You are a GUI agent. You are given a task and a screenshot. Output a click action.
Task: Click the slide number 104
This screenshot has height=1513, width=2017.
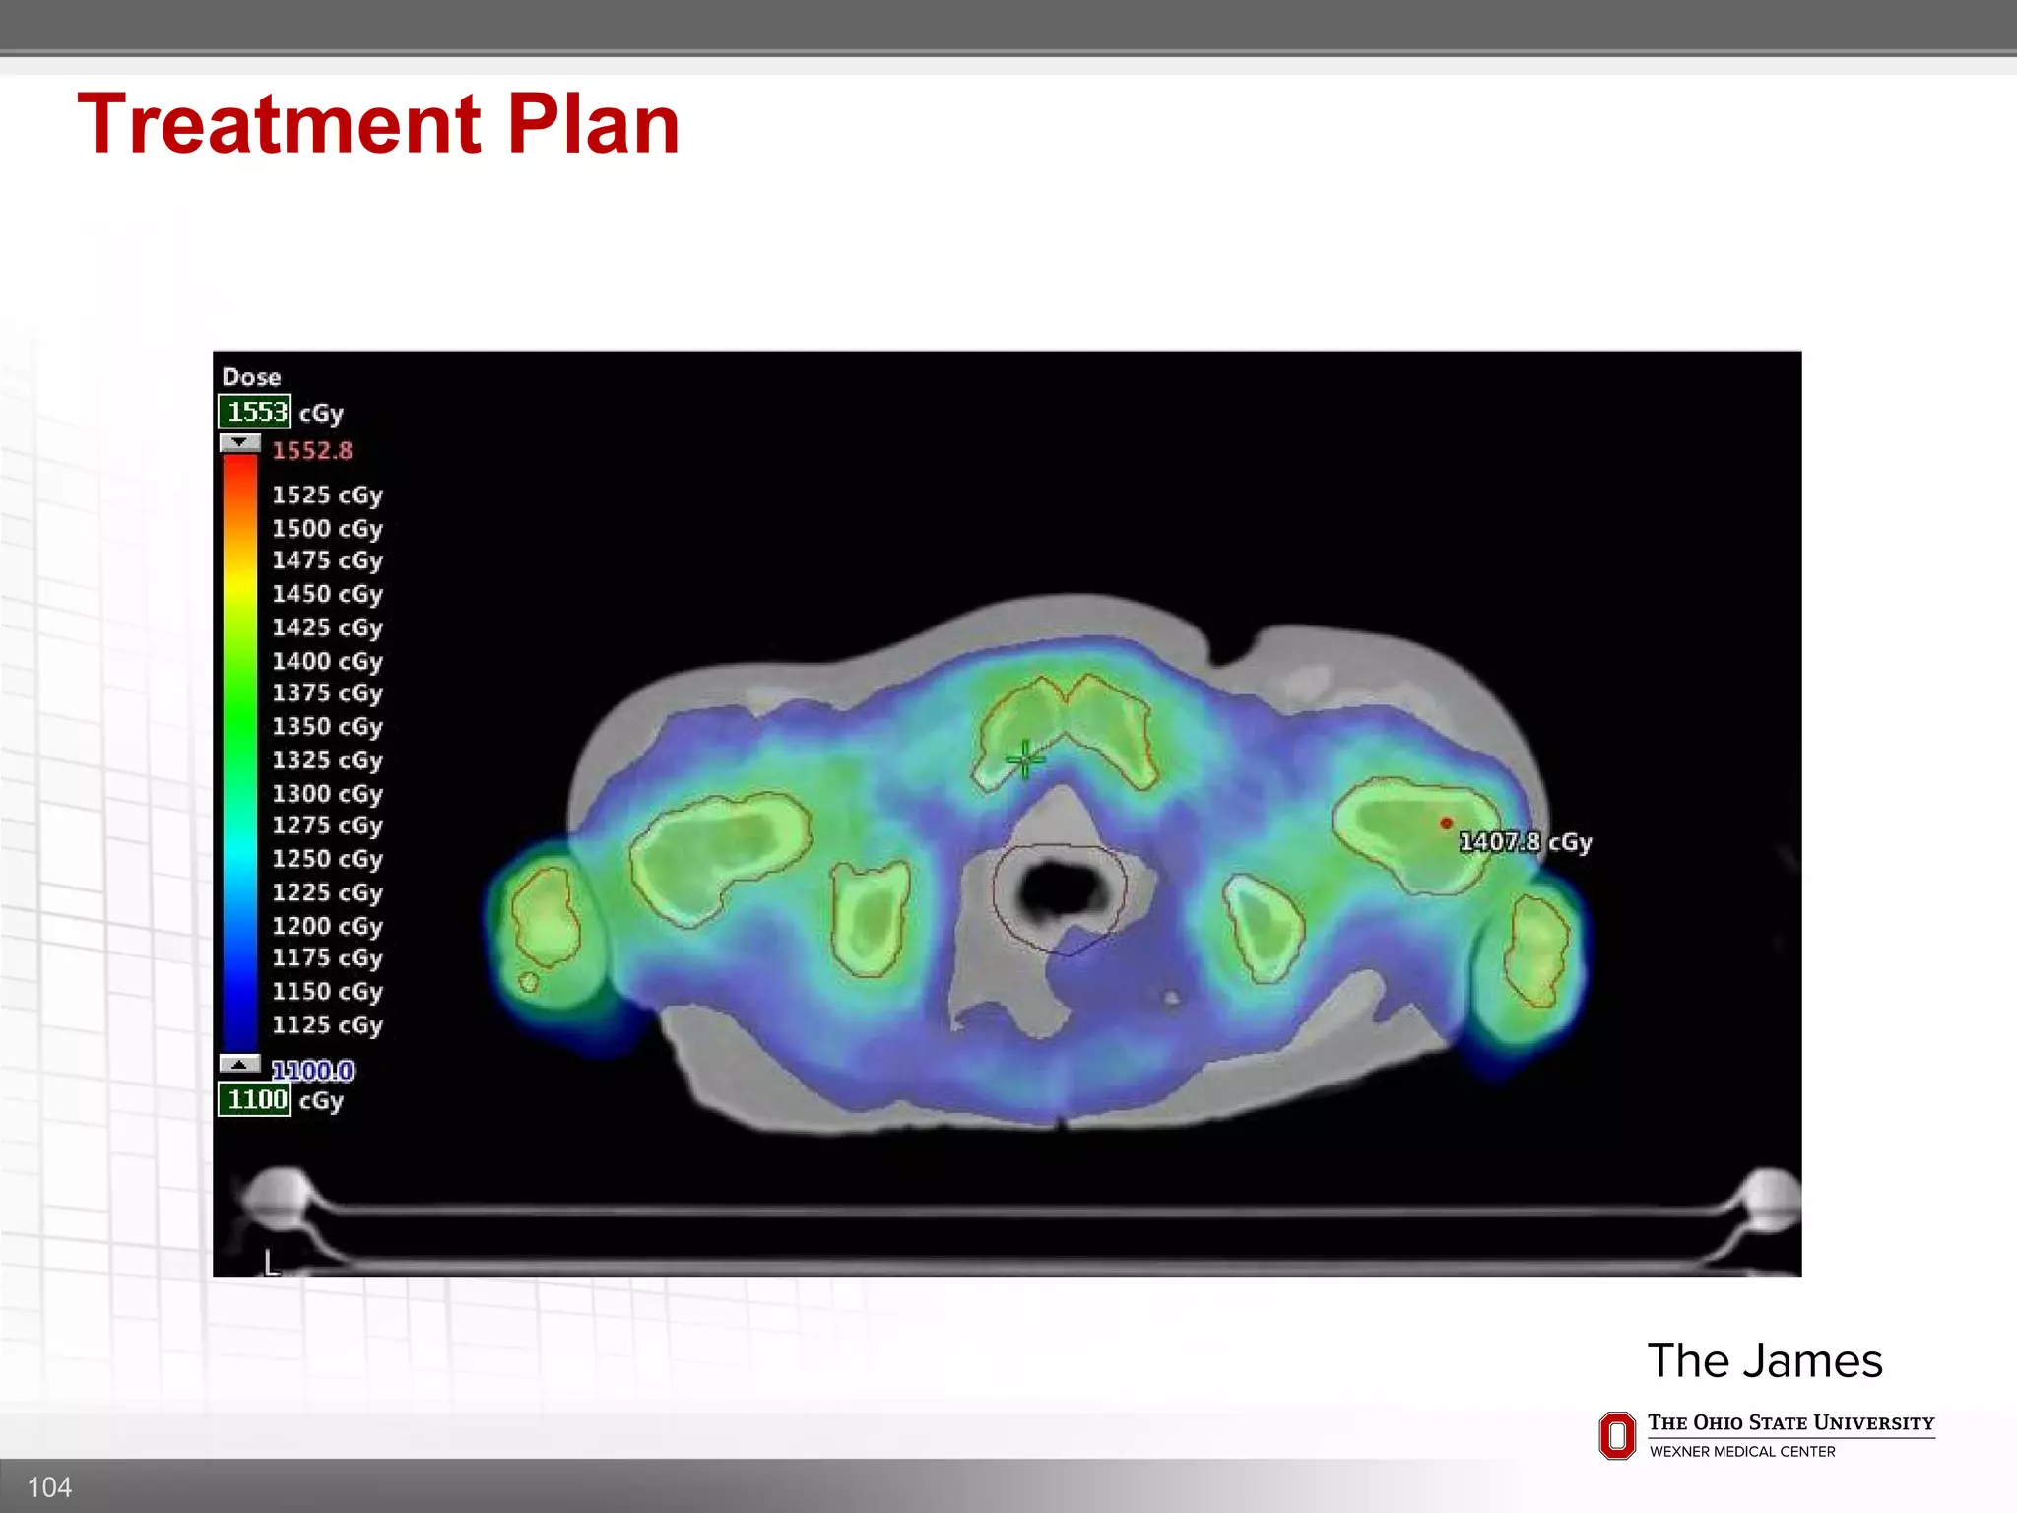click(x=49, y=1487)
